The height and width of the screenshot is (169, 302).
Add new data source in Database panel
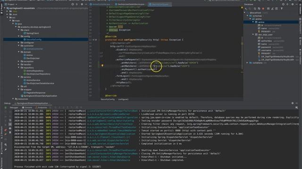(x=246, y=8)
